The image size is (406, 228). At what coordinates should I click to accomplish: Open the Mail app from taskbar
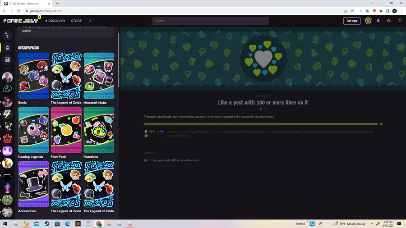(x=37, y=224)
